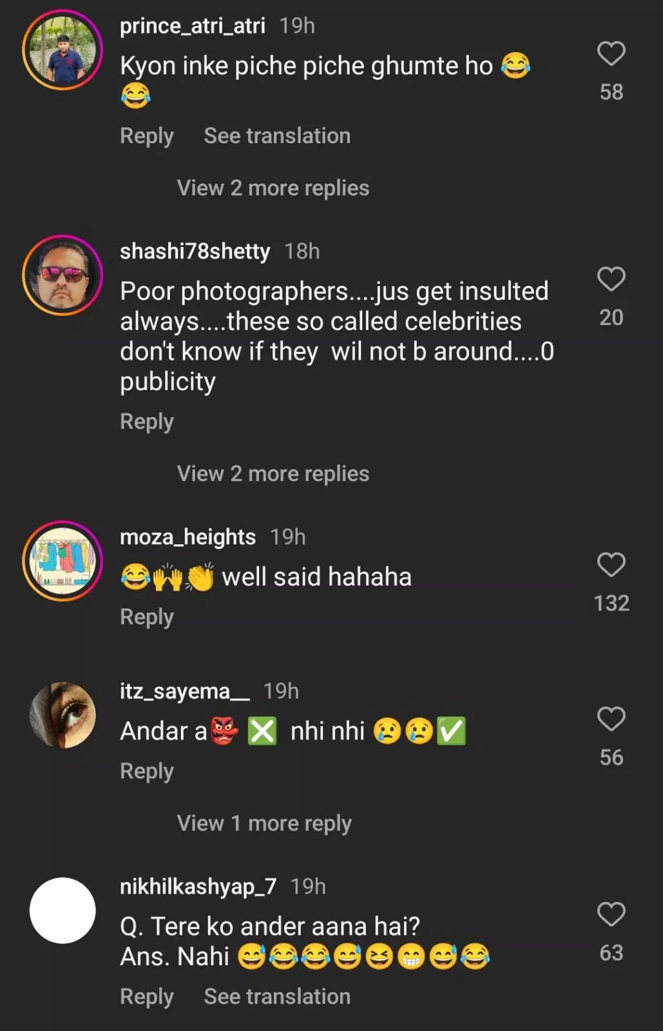The width and height of the screenshot is (663, 1031).
Task: See translation of nikhilkashyap_7's comment
Action: (277, 997)
